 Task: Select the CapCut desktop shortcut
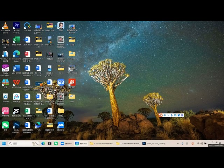point(16,112)
